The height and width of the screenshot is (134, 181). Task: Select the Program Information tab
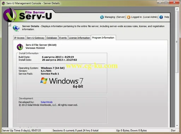coord(103,38)
